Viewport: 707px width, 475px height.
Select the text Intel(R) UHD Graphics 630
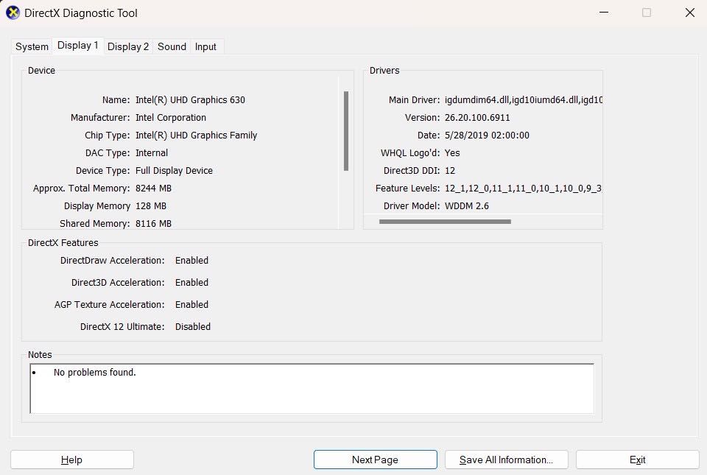tap(190, 100)
